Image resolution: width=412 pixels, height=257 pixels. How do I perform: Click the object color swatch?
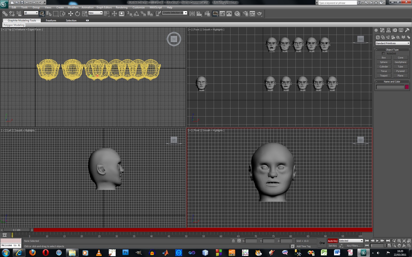407,87
